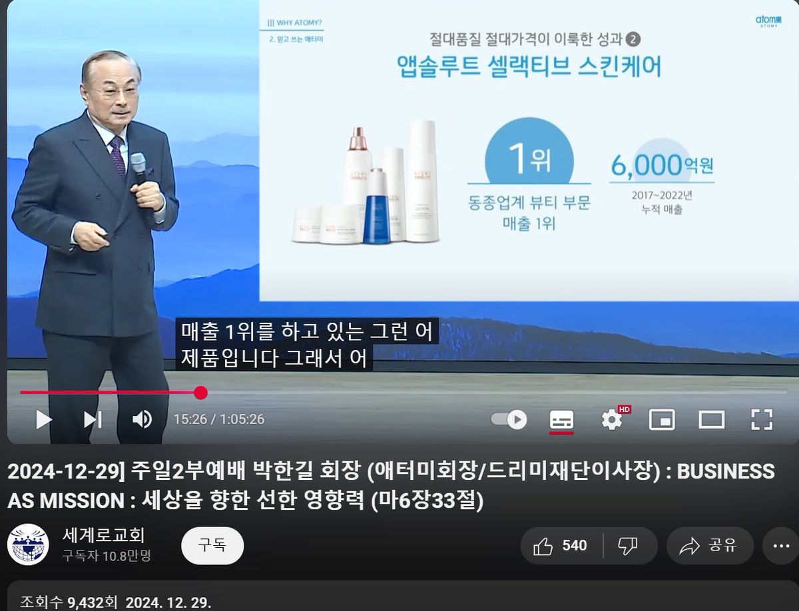Enable theater mode view

pos(711,419)
